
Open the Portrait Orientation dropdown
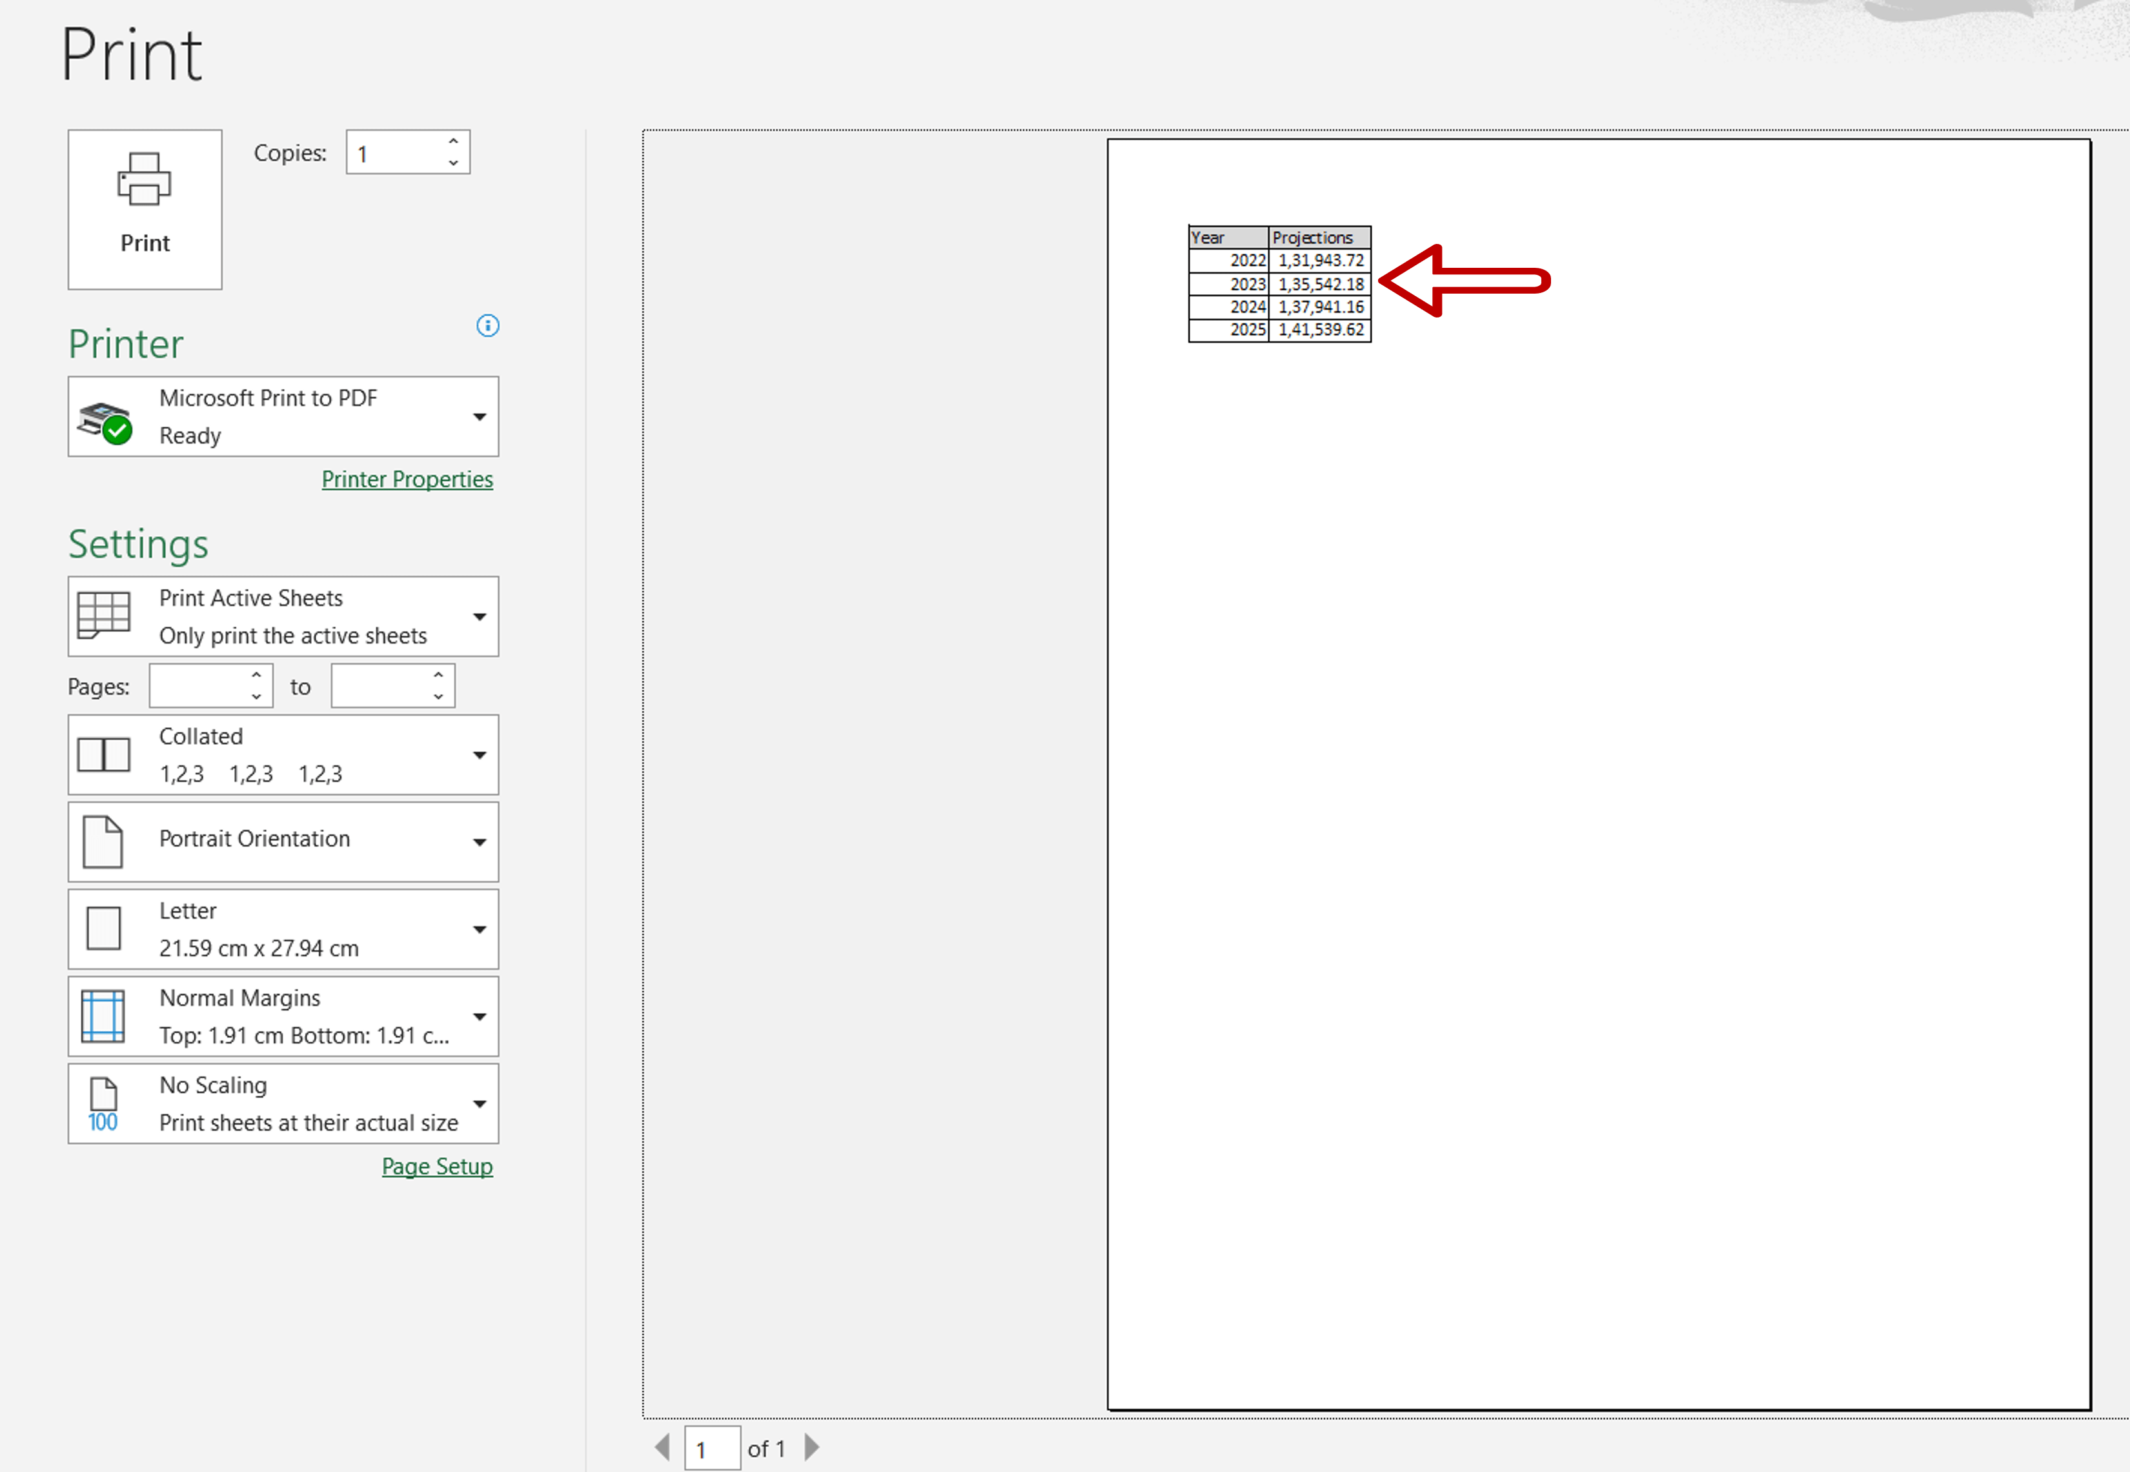coord(479,841)
